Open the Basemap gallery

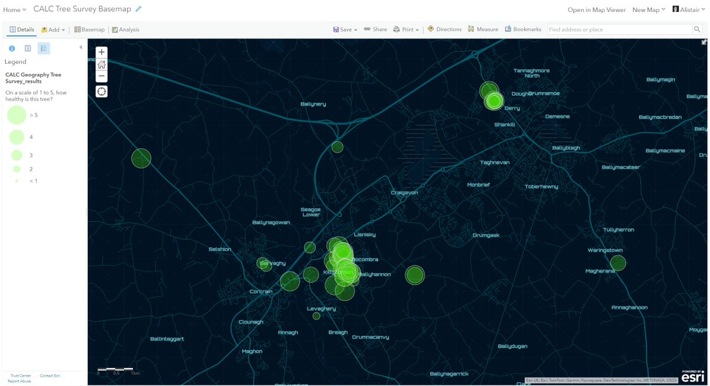(89, 28)
